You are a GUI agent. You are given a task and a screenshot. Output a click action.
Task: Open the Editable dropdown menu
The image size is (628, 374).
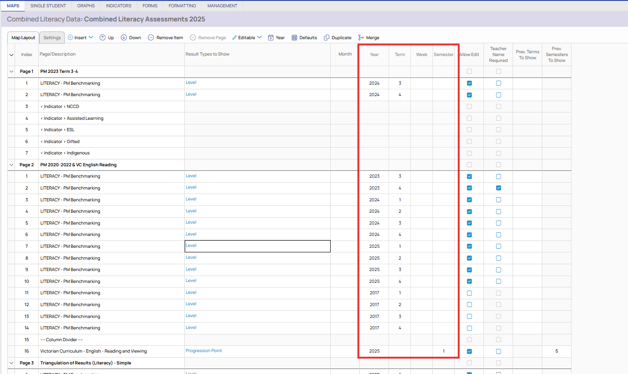[247, 38]
